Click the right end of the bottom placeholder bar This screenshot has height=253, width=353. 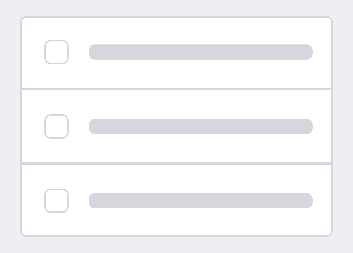click(308, 201)
